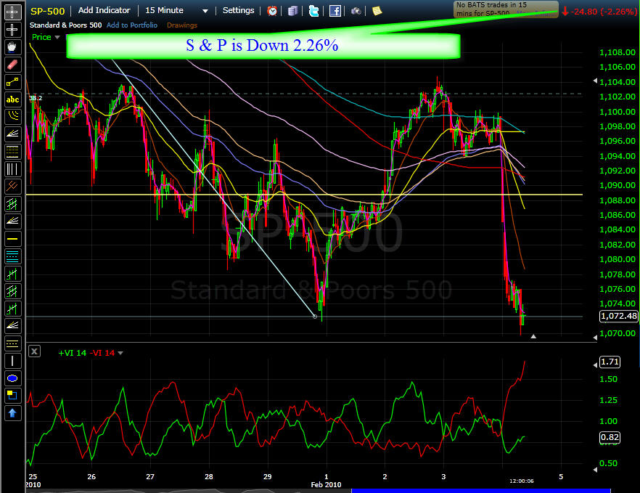Viewport: 640px width, 493px height.
Task: Open the Settings menu
Action: (x=238, y=11)
